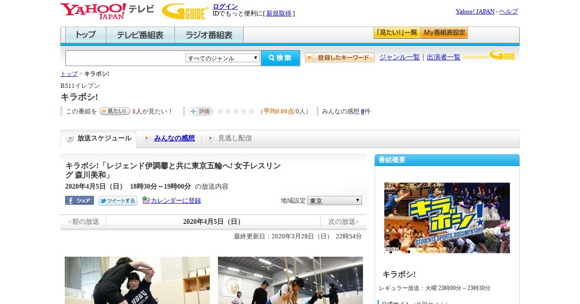Click the program title キラボシ!「レジェンド伊調馨… heading

173,170
